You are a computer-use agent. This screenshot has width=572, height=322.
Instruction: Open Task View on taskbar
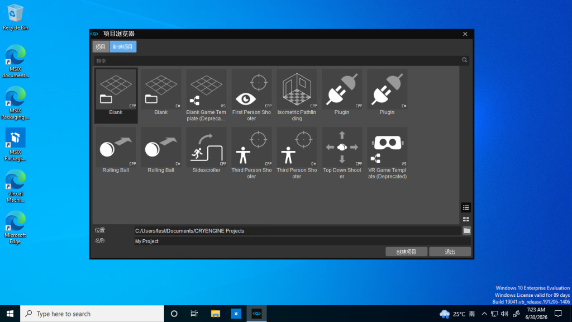click(194, 314)
